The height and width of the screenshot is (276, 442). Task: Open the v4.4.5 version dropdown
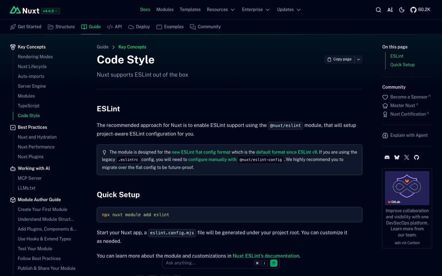click(50, 11)
